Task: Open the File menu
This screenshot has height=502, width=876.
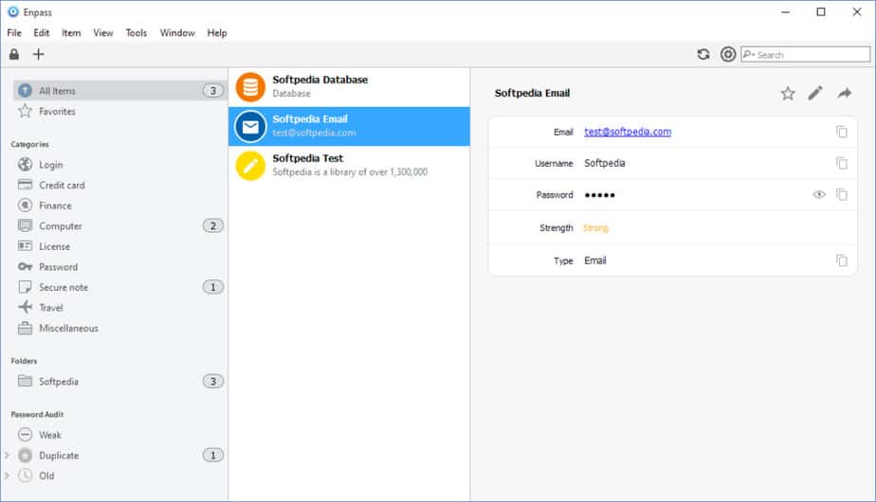Action: coord(14,33)
